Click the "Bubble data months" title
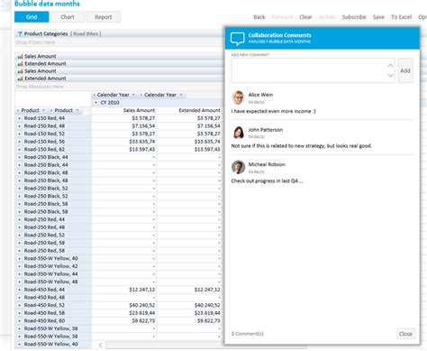Image resolution: width=427 pixels, height=351 pixels. [47, 4]
